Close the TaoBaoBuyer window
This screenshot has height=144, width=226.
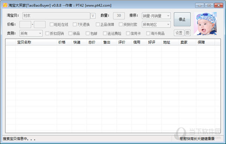tap(218, 6)
